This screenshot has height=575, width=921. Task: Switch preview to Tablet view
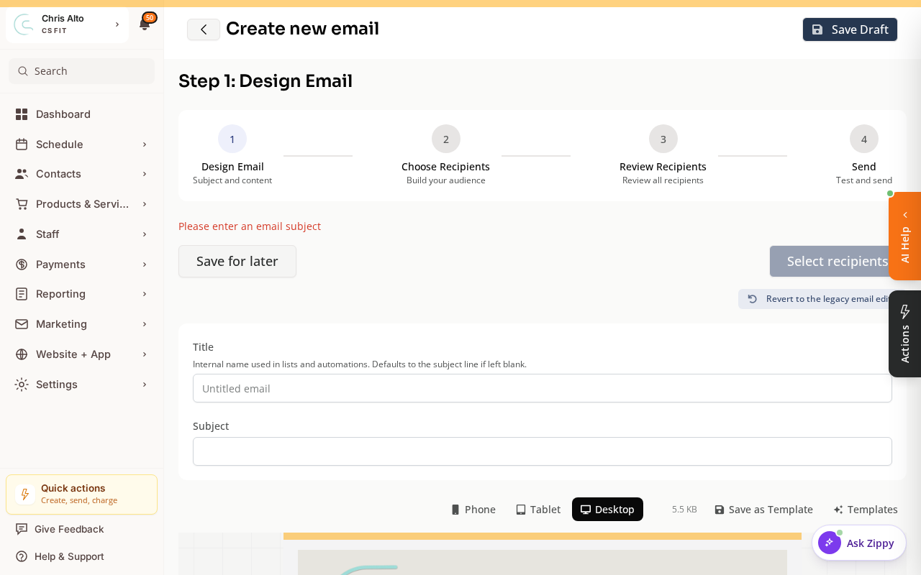pos(538,510)
